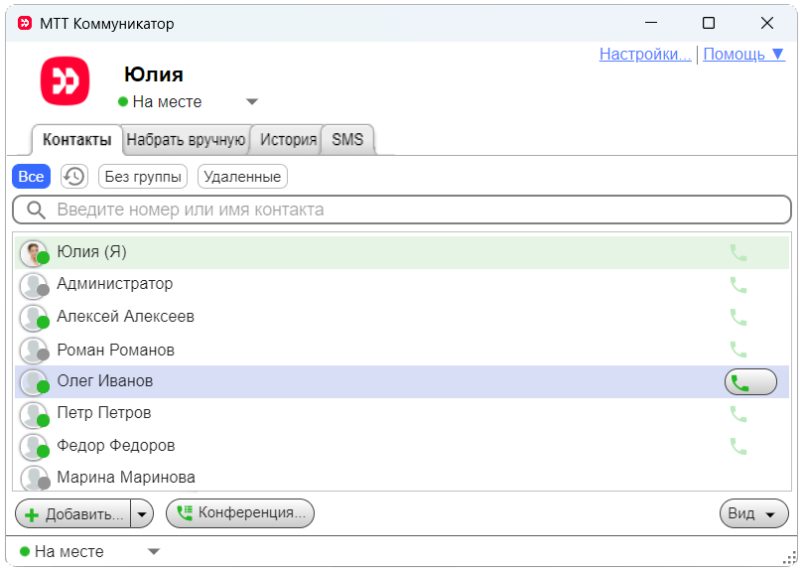Click the phone icon beside Федор Федоров
The width and height of the screenshot is (803, 570).
click(737, 446)
